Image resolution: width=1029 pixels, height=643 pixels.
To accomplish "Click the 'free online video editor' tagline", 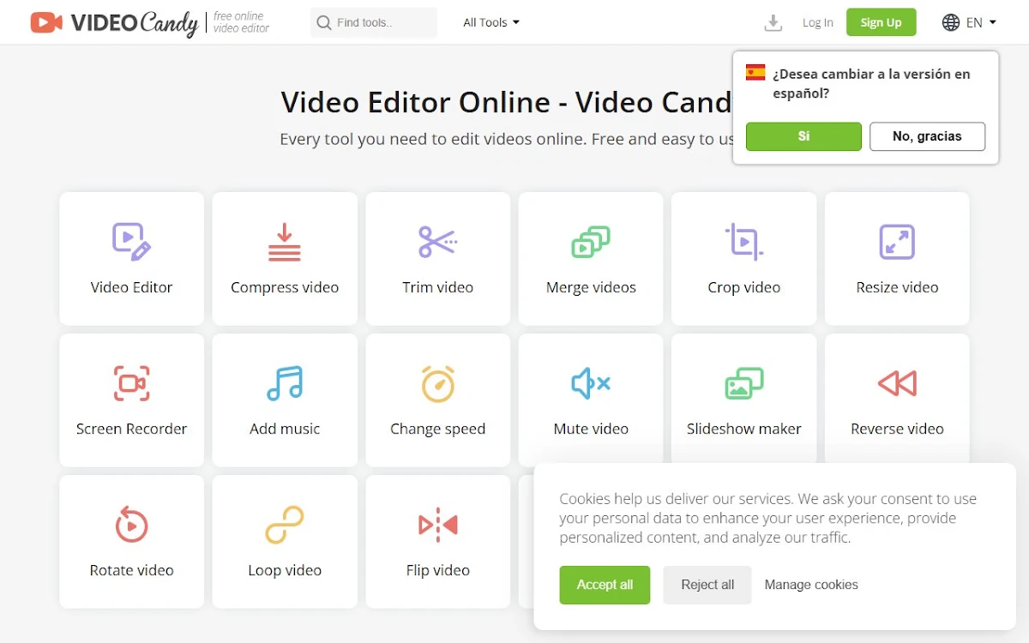I will (241, 22).
